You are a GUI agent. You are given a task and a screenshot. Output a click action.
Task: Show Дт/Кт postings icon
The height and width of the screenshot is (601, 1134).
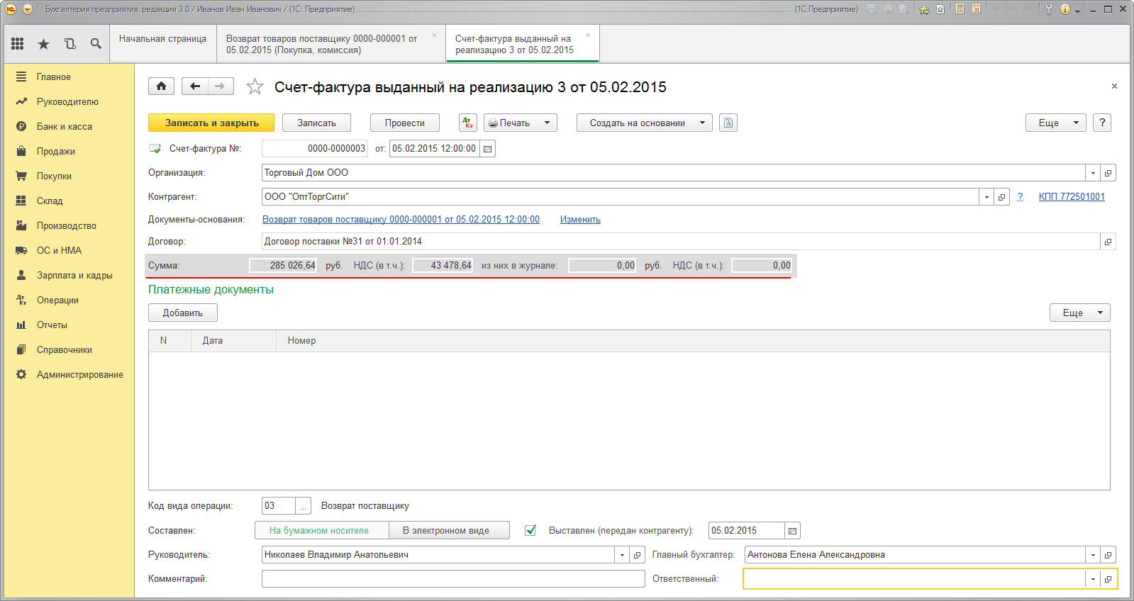pos(468,123)
